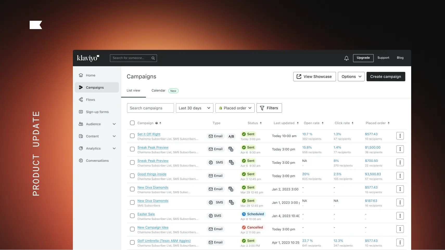Expand the Audience sidebar section
The image size is (445, 250).
pyautogui.click(x=114, y=124)
